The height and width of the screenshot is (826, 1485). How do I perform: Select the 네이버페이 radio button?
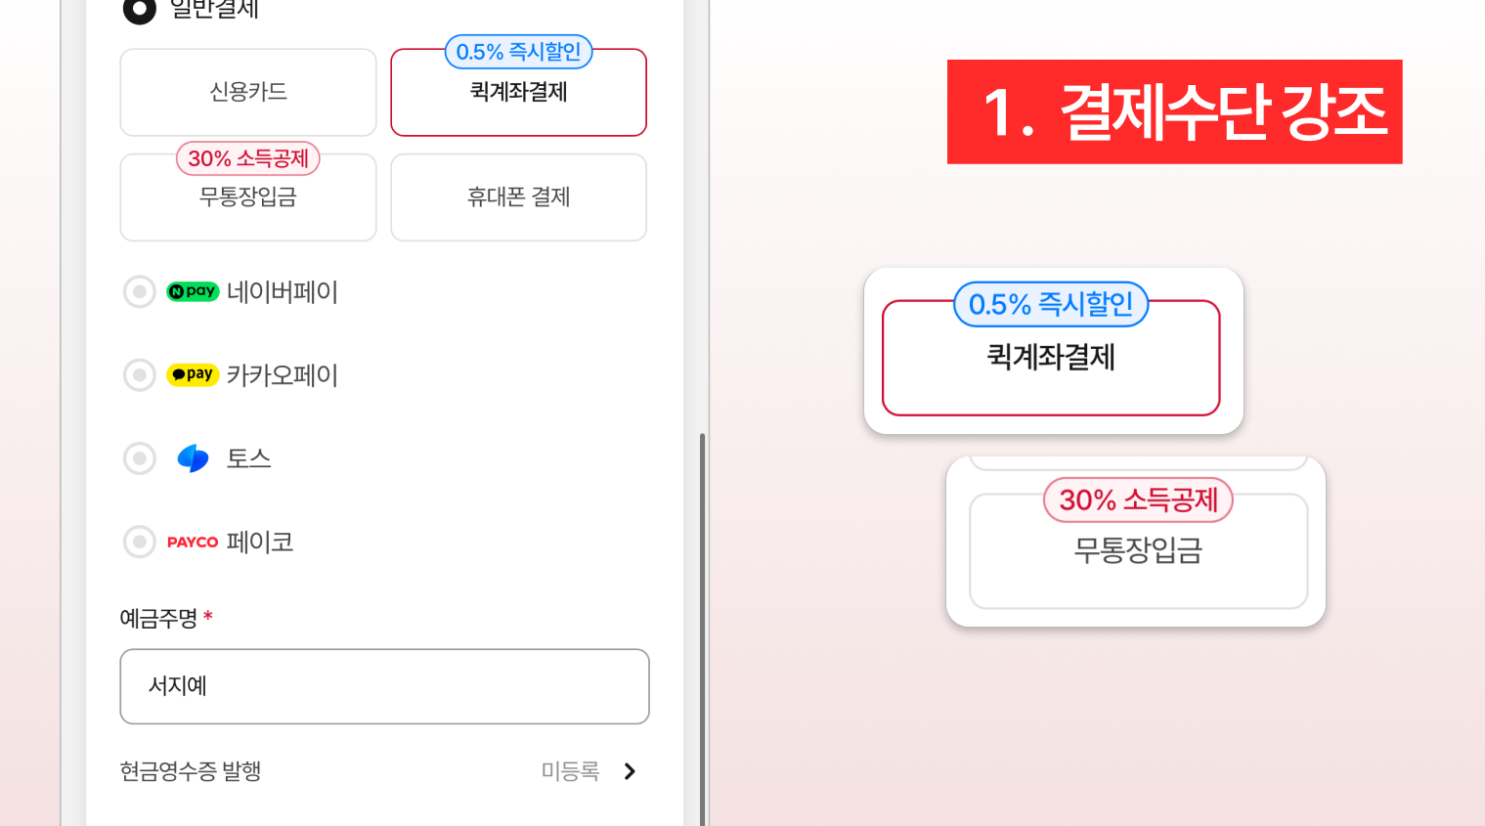pos(139,291)
